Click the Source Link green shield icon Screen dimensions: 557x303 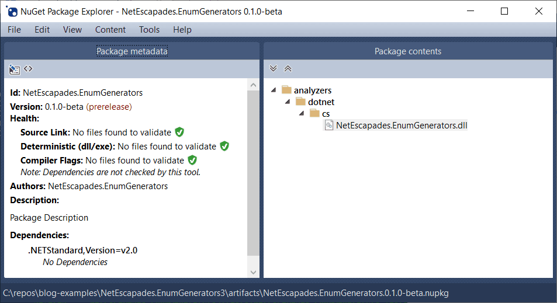[x=179, y=132]
